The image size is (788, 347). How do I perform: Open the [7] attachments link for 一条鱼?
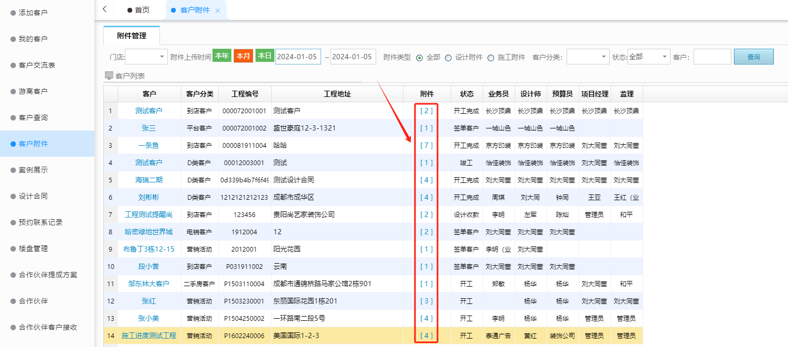[425, 145]
